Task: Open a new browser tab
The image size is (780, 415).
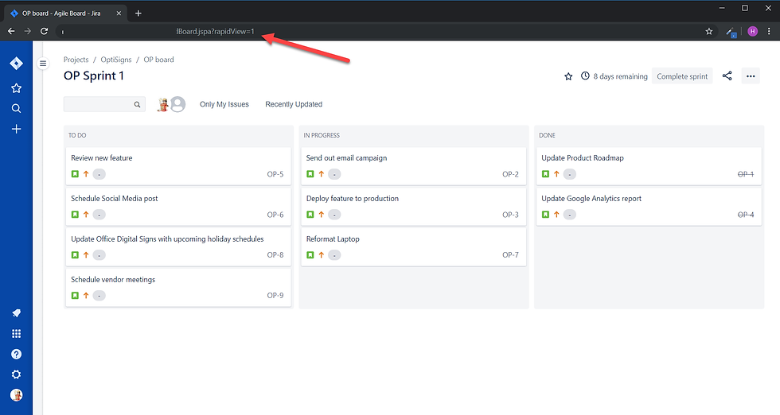Action: click(138, 14)
